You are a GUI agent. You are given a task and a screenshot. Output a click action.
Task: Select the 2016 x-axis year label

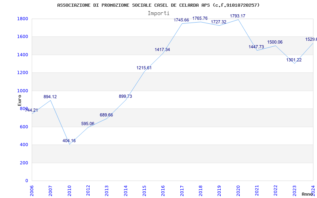[x=163, y=190]
